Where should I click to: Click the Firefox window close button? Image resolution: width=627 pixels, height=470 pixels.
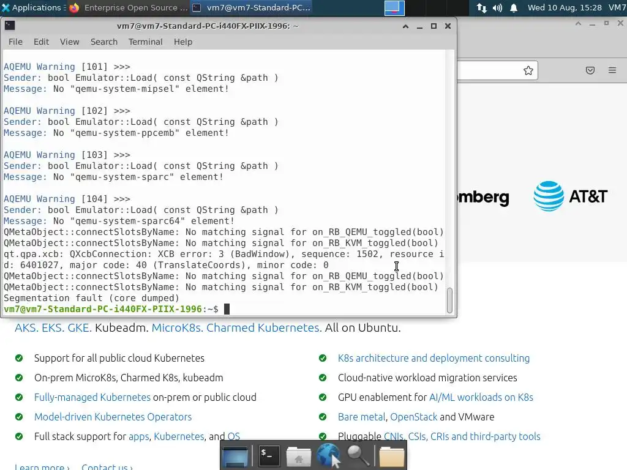621,23
